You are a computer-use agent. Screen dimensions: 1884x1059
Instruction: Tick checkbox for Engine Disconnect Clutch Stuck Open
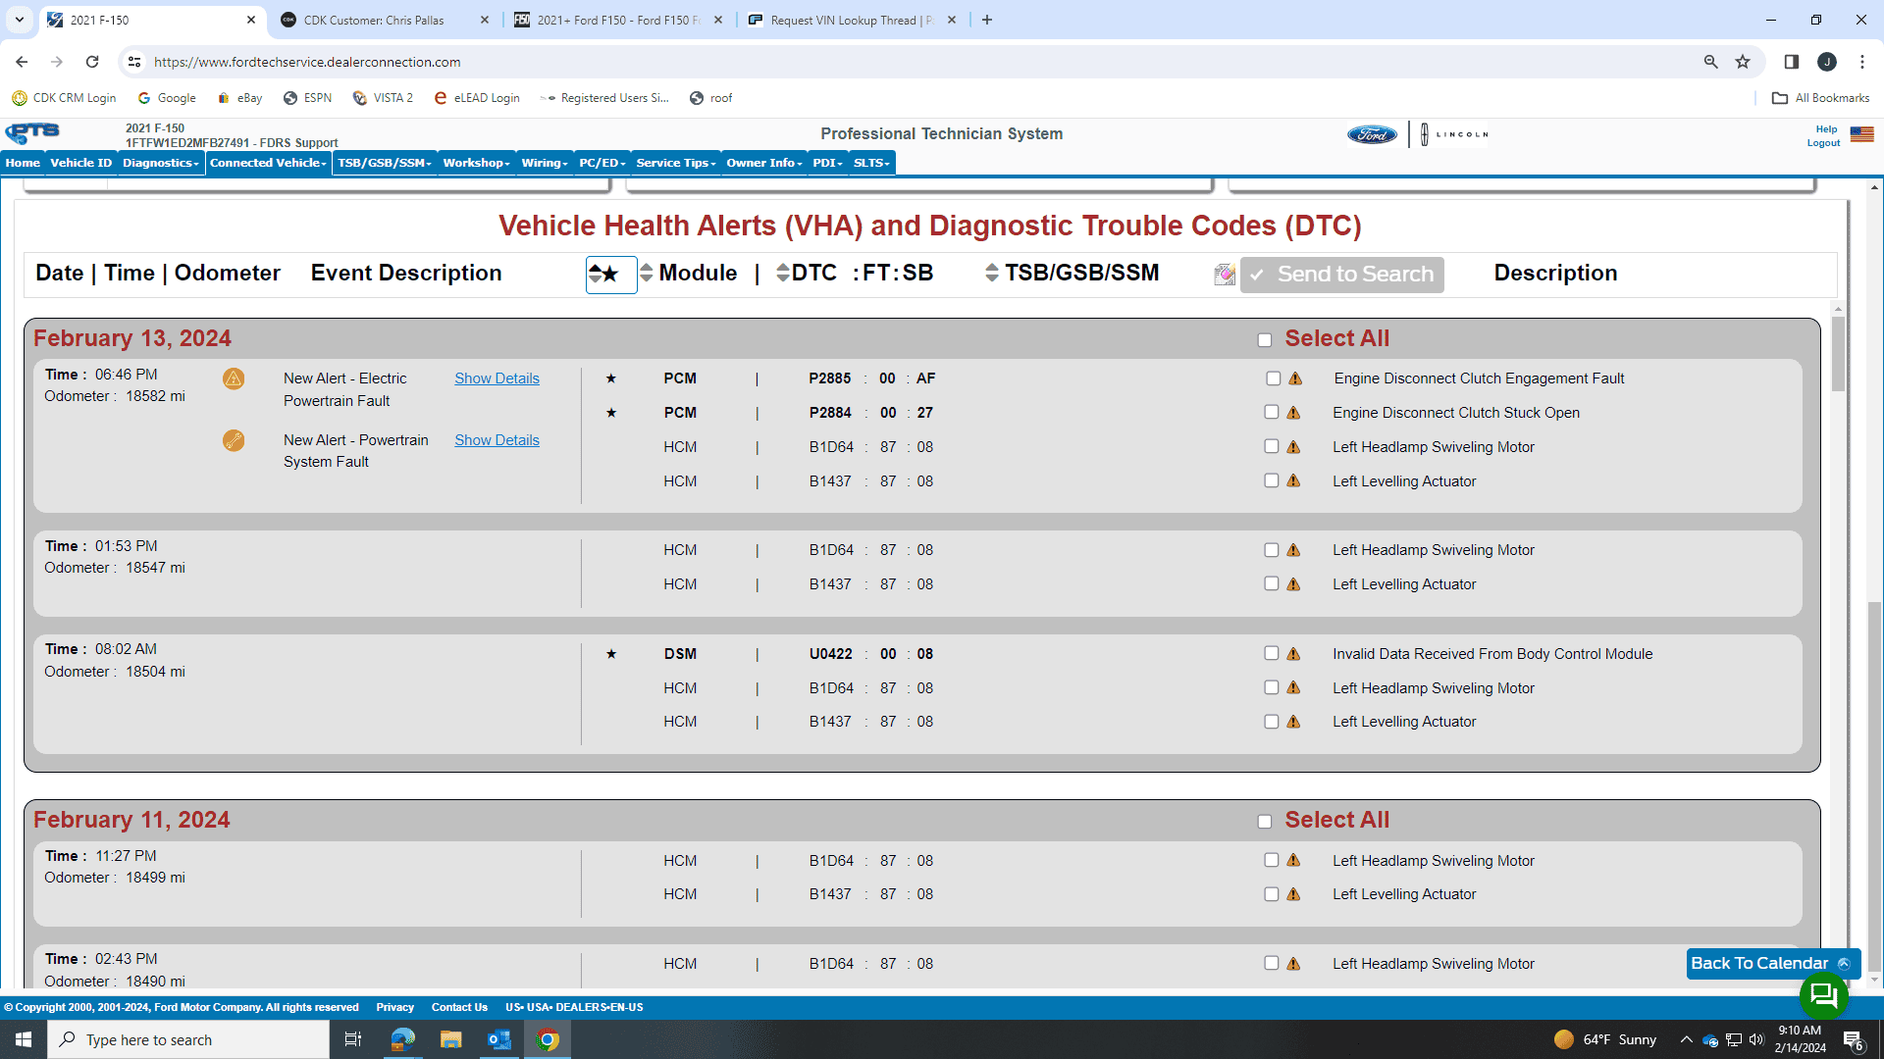pos(1272,413)
